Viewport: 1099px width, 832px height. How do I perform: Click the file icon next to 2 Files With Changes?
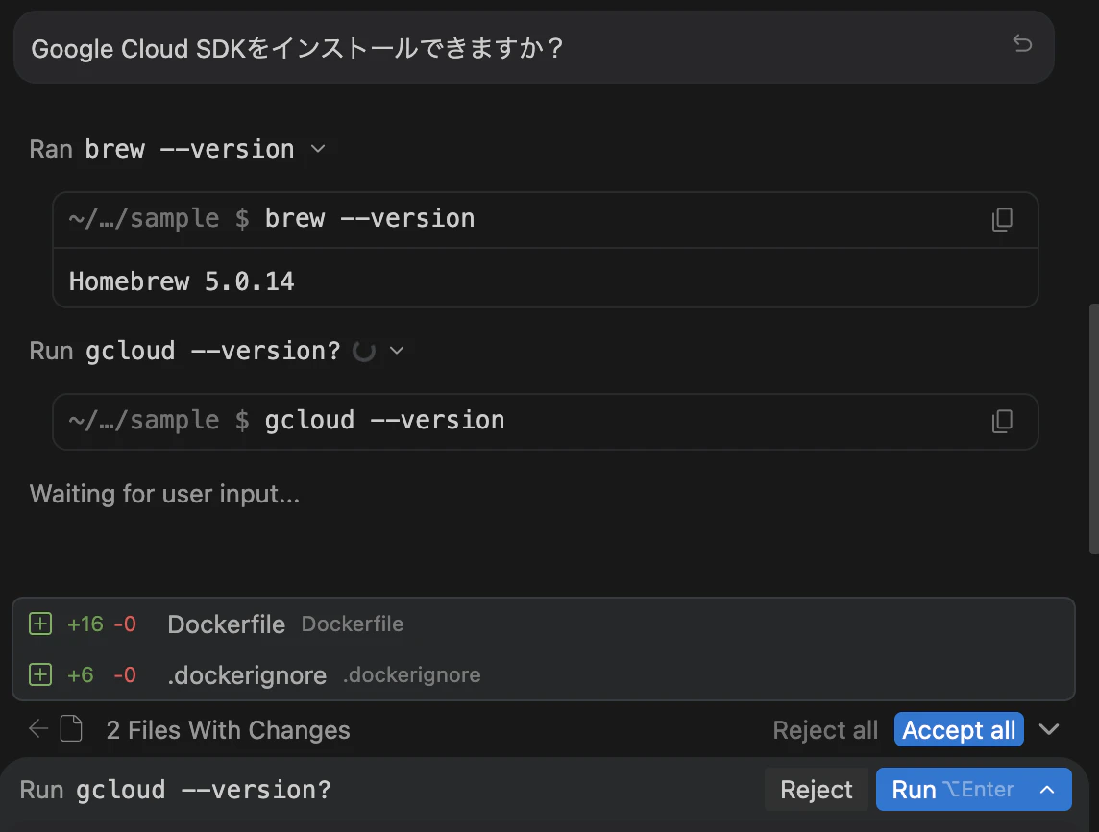click(x=71, y=729)
